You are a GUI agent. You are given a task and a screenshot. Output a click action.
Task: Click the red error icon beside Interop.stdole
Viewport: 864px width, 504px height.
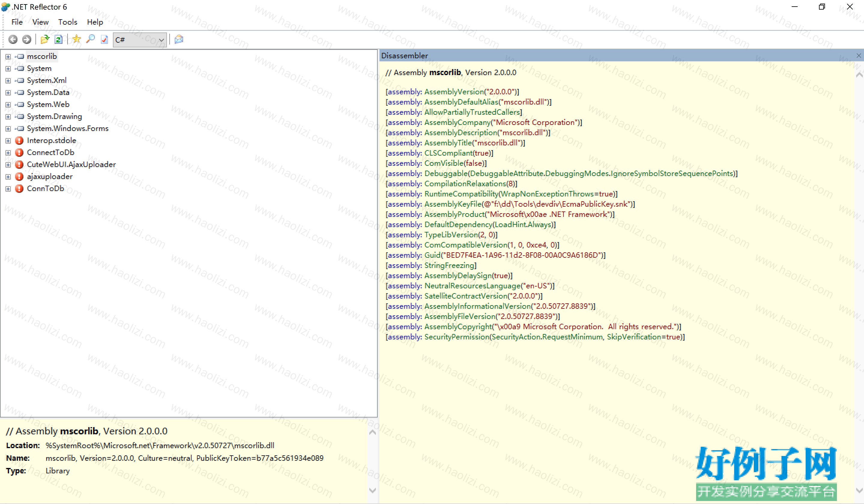(x=20, y=140)
